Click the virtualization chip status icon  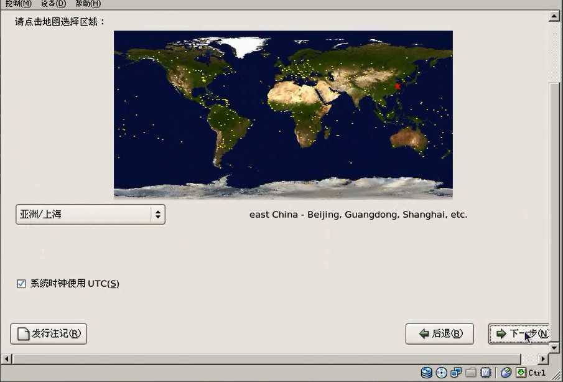(x=485, y=373)
